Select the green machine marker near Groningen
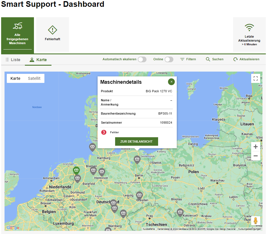Viewport: 267px width, 234px height. click(x=76, y=170)
